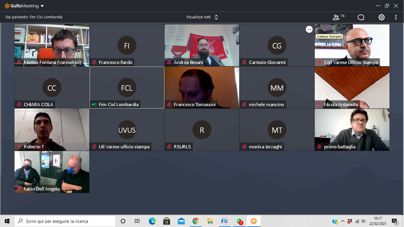This screenshot has height=227, width=404.
Task: Click the three-dot options on Cartosio Giovanni tile
Action: 309,30
